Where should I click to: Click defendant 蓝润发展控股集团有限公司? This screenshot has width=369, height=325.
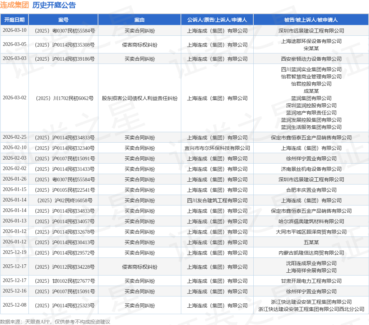tap(311, 120)
